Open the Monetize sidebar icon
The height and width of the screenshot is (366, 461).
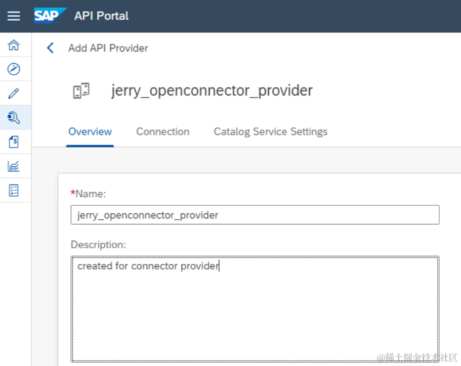(x=14, y=142)
